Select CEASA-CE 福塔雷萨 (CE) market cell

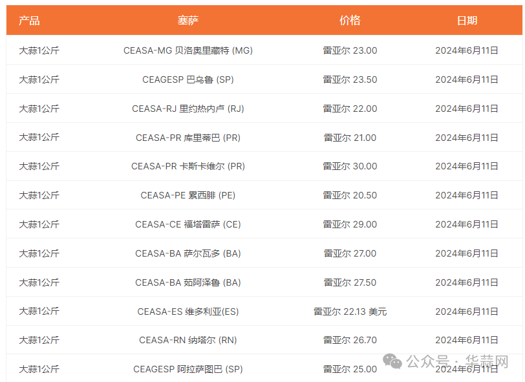coord(188,224)
